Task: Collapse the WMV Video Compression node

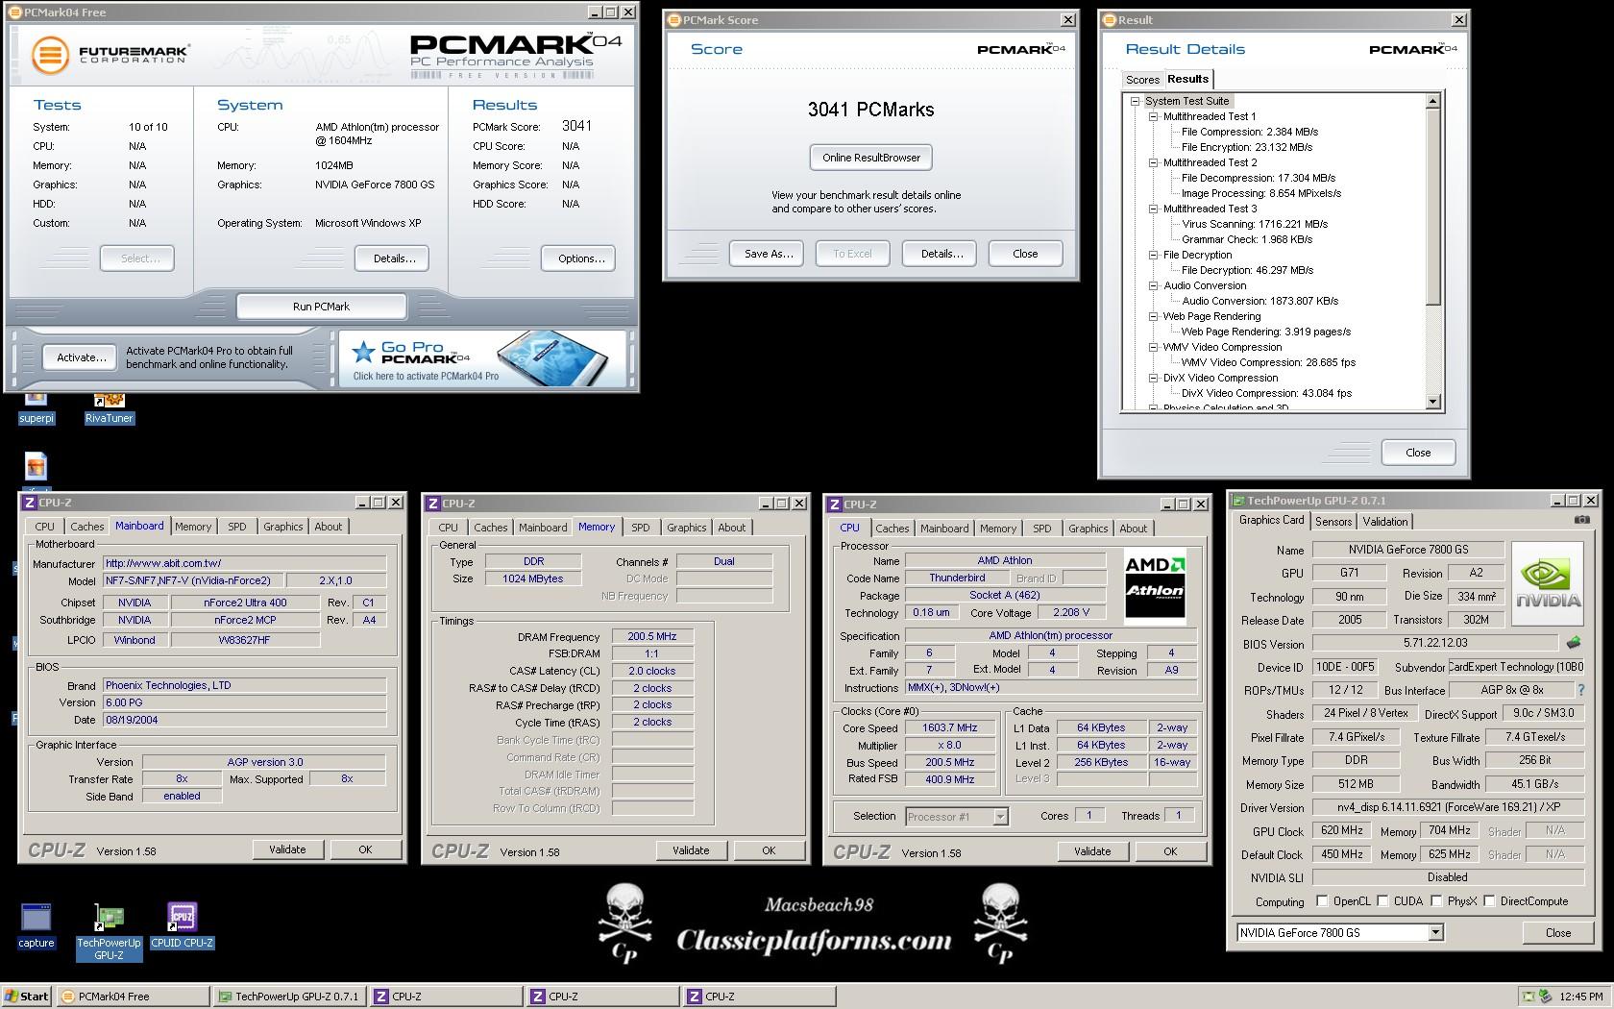Action: point(1154,347)
